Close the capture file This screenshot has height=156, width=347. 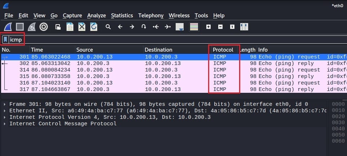[82, 27]
